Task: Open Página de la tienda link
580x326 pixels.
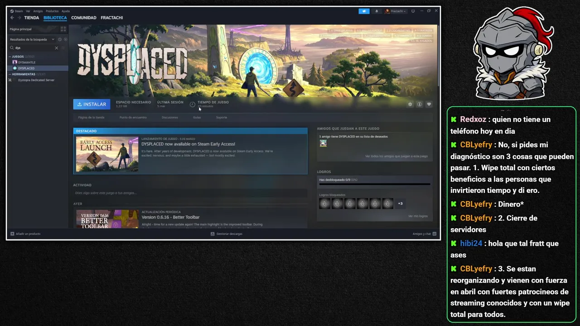Action: [91, 117]
